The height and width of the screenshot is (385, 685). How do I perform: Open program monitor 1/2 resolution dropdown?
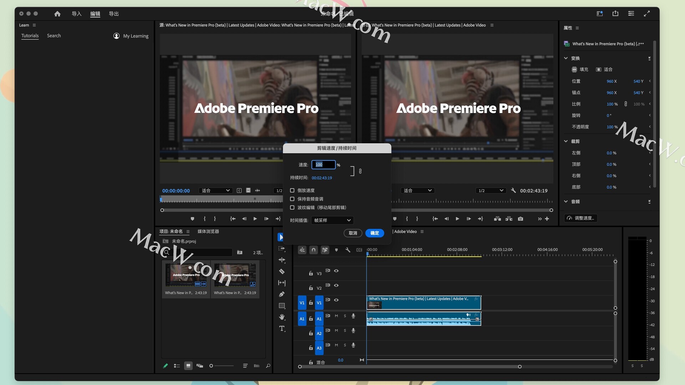(491, 190)
